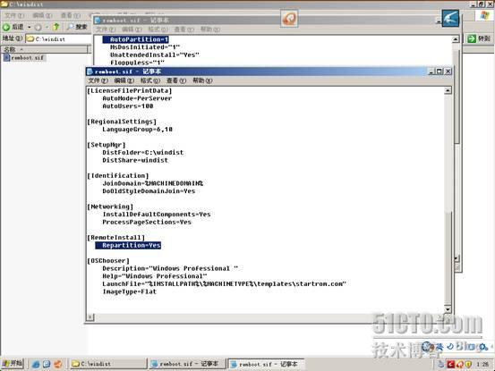This screenshot has height=371, width=495.
Task: Click the DistShare=windist line
Action: (x=135, y=160)
